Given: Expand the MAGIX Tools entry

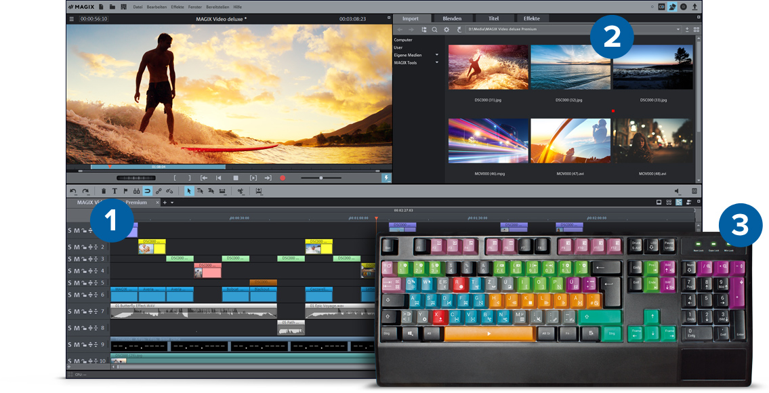Looking at the screenshot, I should coord(436,63).
